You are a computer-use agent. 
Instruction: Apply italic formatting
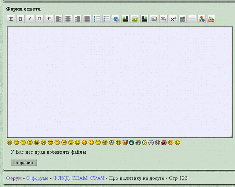30,19
